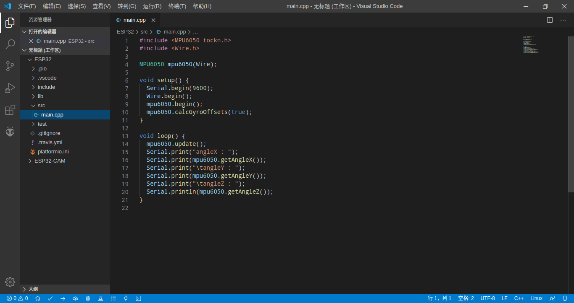Open the Edit (编辑) menu
The image size is (574, 303).
tap(52, 6)
